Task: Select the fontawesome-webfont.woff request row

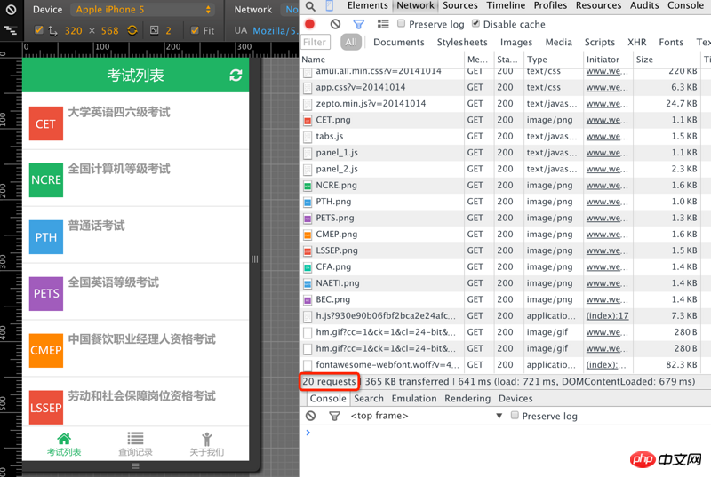Action: tap(505, 365)
